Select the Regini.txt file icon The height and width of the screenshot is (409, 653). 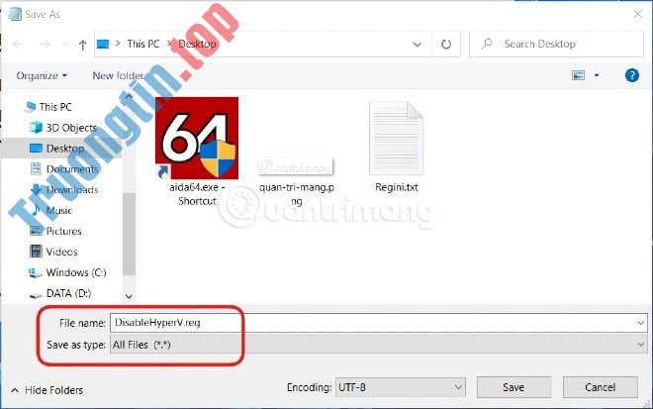pyautogui.click(x=396, y=139)
